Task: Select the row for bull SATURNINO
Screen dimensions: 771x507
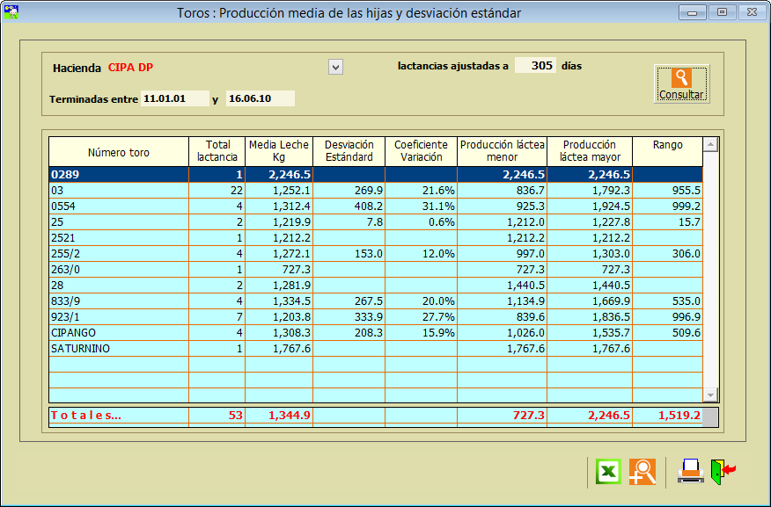Action: (x=119, y=349)
